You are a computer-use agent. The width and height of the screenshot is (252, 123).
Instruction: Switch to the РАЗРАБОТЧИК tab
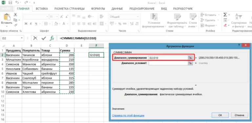click(183, 9)
